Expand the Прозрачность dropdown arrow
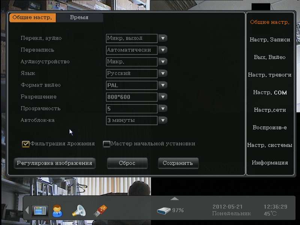The height and width of the screenshot is (225, 300). [163, 109]
